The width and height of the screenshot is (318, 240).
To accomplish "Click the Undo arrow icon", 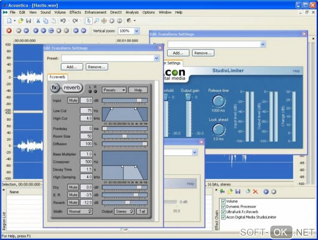I will pyautogui.click(x=63, y=21).
